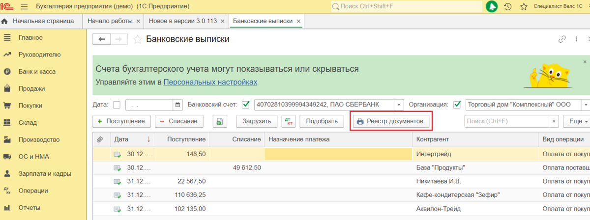Open Отчеты section in sidebar
The width and height of the screenshot is (590, 220).
(29, 208)
